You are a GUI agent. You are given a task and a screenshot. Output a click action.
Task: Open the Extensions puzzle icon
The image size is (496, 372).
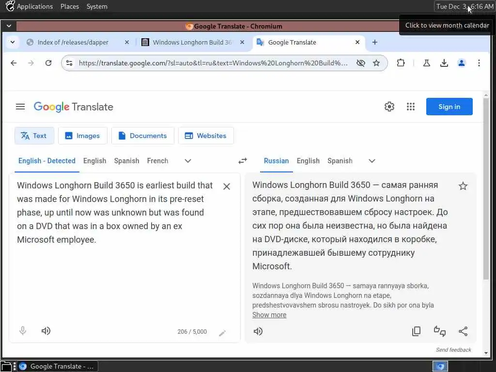point(401,63)
